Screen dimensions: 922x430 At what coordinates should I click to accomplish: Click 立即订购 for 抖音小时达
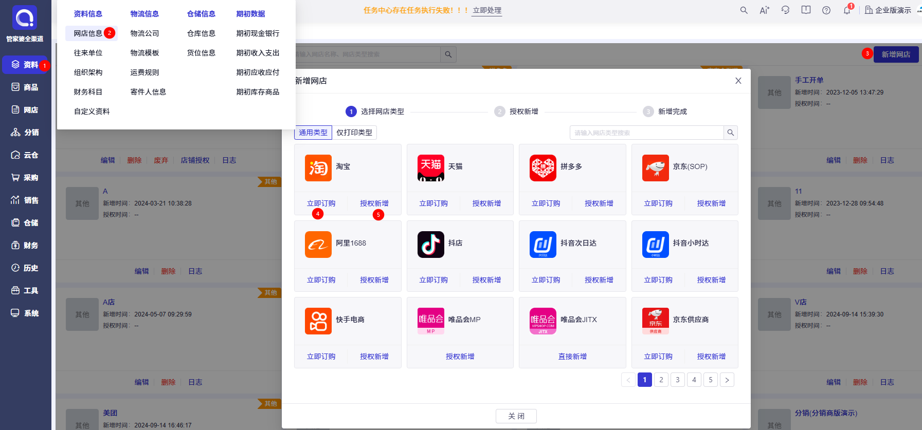[x=658, y=280]
